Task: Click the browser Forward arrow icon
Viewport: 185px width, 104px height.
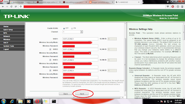Action: (x=7, y=7)
